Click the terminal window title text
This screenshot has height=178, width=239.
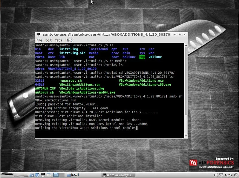[106, 34]
